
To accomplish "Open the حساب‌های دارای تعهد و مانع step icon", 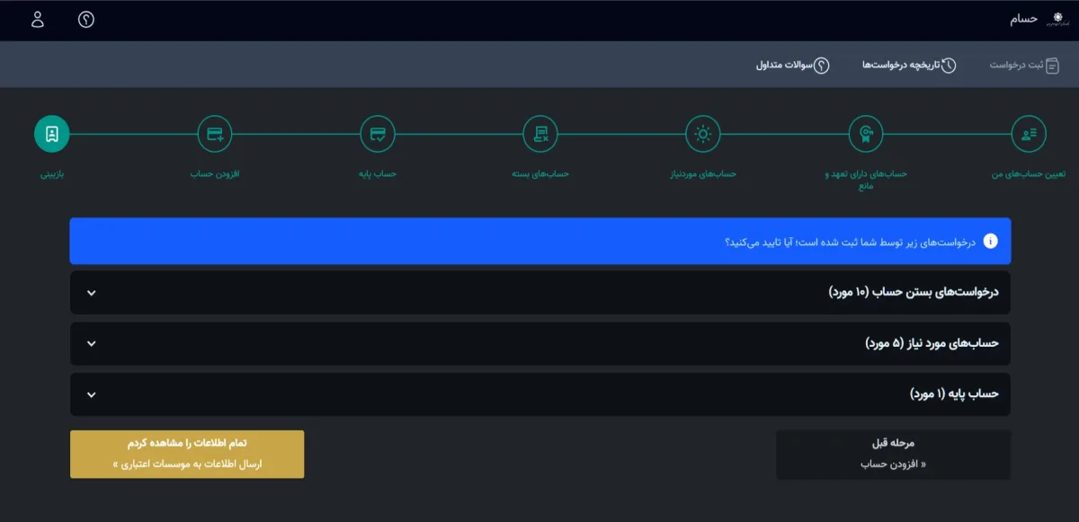I will 867,134.
